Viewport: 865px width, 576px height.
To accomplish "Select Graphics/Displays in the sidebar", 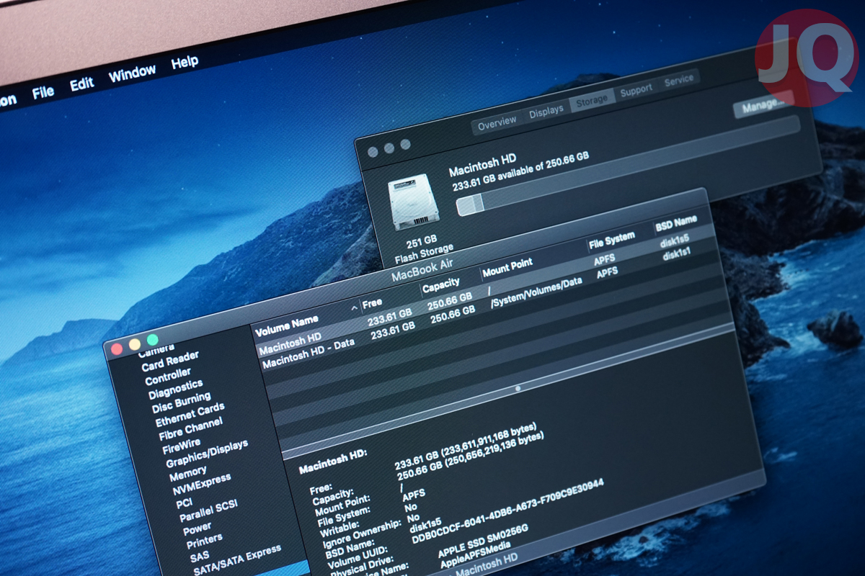I will (207, 454).
